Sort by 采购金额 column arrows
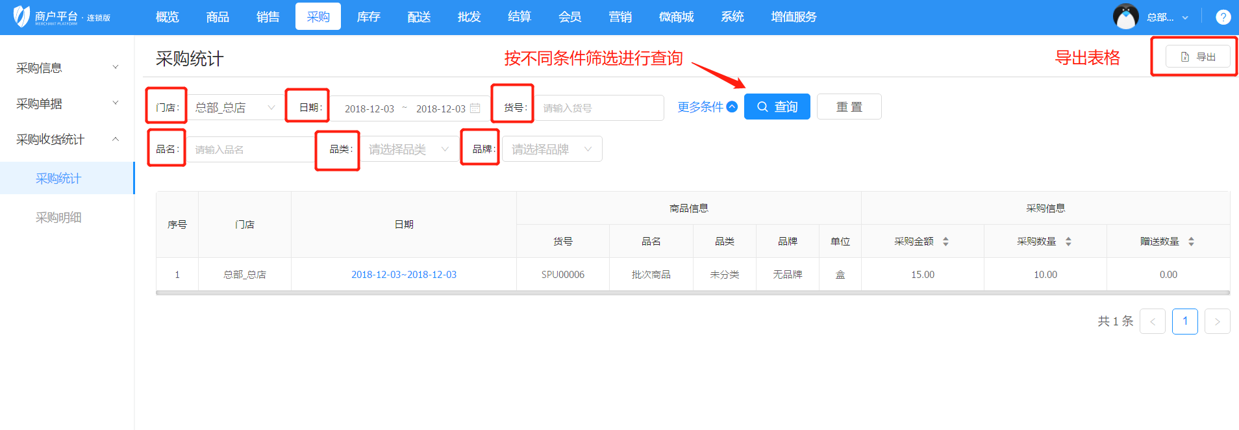The height and width of the screenshot is (430, 1239). [x=945, y=242]
